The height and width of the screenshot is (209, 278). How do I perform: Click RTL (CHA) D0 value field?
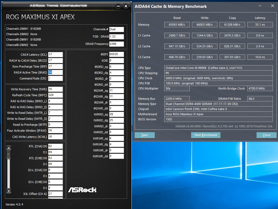(55, 146)
